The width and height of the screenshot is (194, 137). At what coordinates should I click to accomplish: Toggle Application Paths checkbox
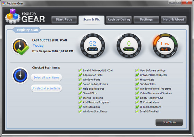tap(80, 75)
